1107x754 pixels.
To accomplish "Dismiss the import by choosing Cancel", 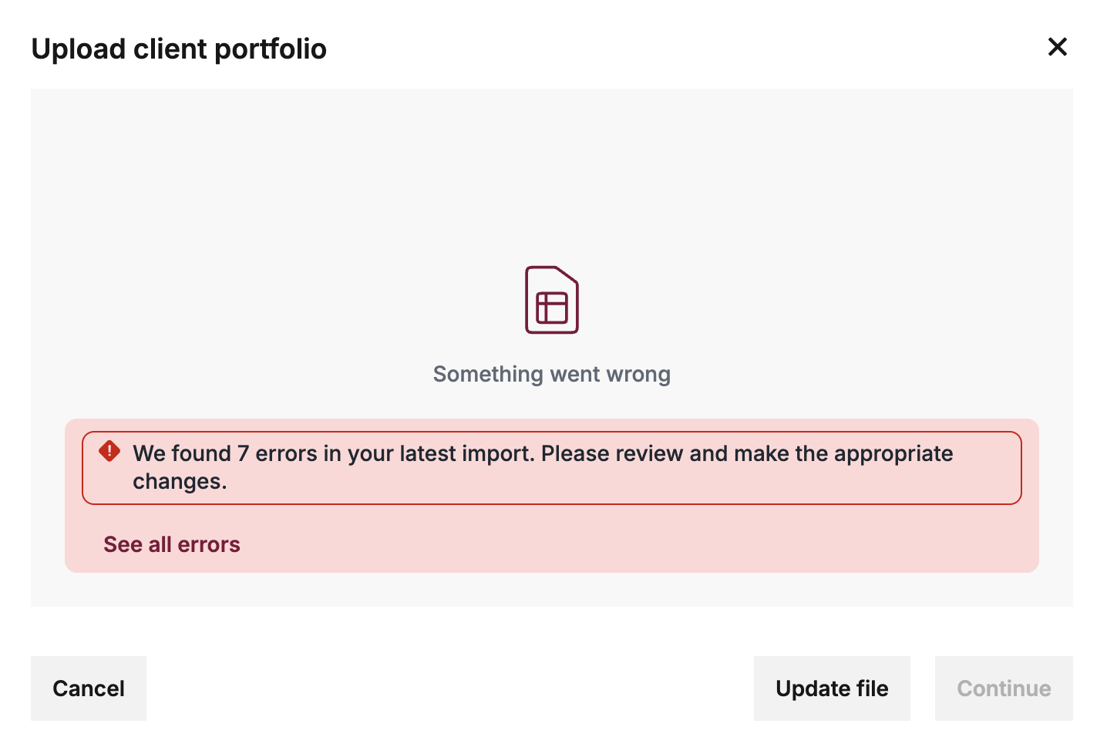I will tap(89, 688).
